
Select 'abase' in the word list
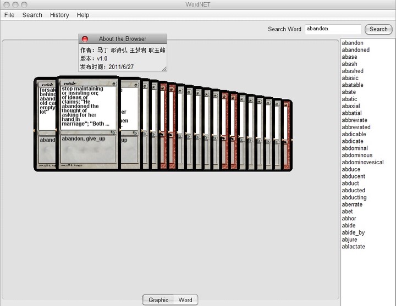tap(350, 57)
